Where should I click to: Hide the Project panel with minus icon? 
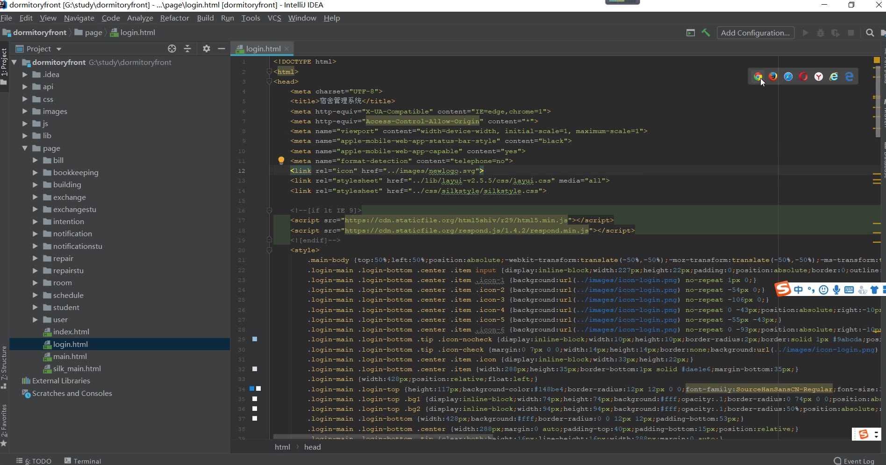coord(221,49)
